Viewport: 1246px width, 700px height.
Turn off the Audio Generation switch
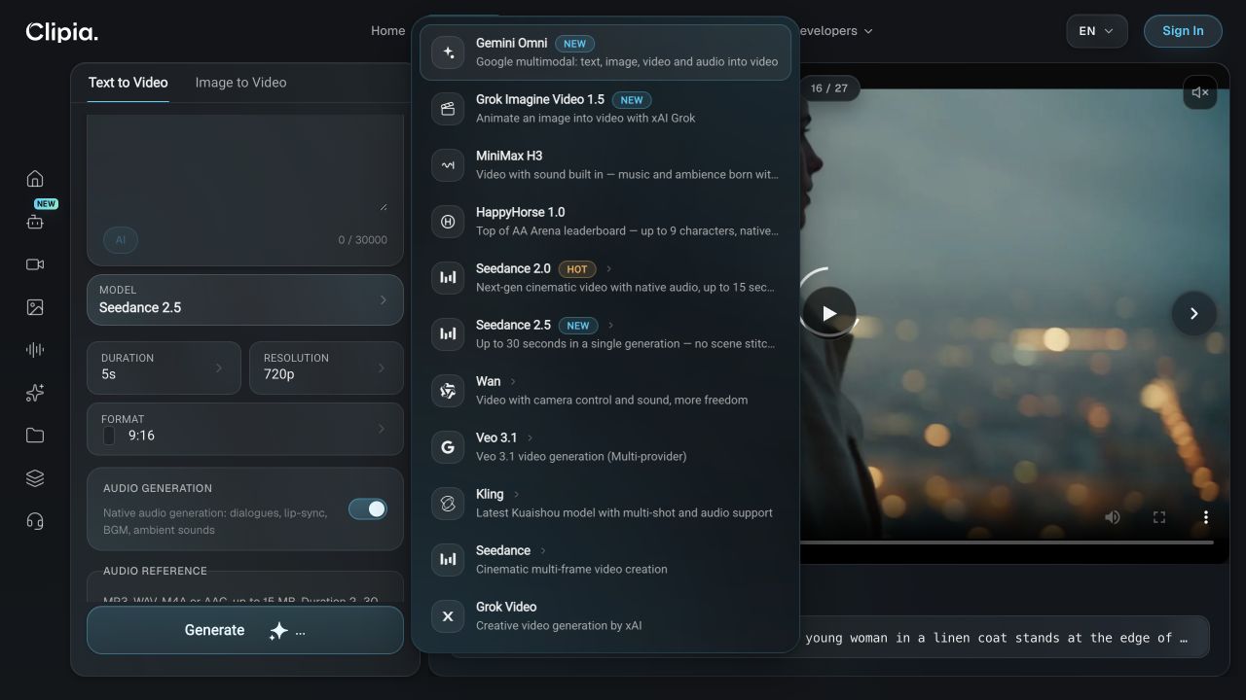click(x=368, y=509)
